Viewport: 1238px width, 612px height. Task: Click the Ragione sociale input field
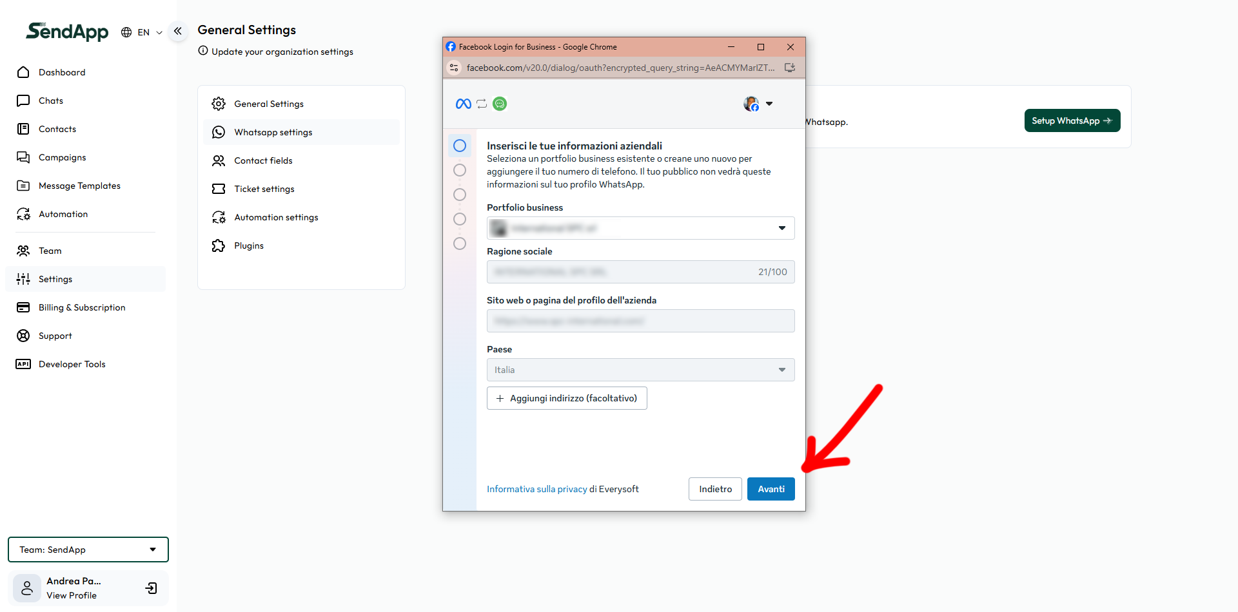coord(641,272)
